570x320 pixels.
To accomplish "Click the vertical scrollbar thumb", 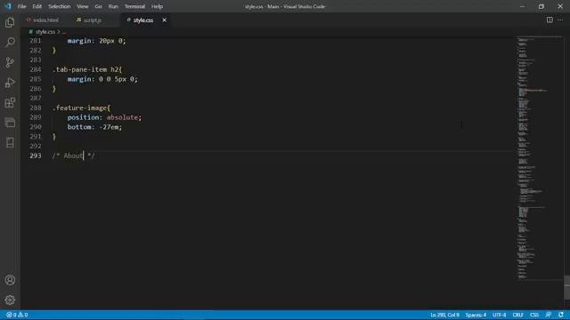I will [x=566, y=287].
